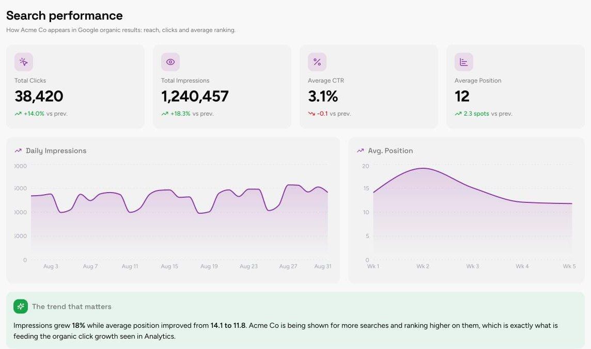This screenshot has height=349, width=591.
Task: Click the Wk 3 axis label
Action: (x=473, y=266)
